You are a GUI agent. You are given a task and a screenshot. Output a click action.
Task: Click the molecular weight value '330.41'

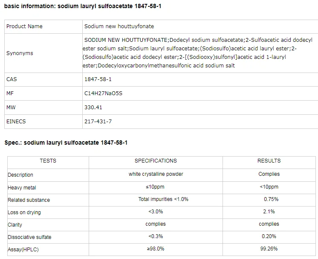tap(93, 108)
